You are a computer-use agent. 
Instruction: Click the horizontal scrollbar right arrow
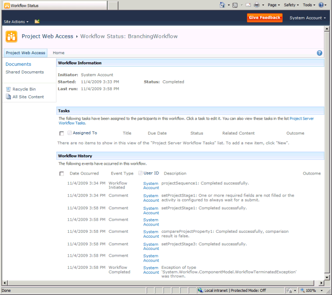[322, 283]
